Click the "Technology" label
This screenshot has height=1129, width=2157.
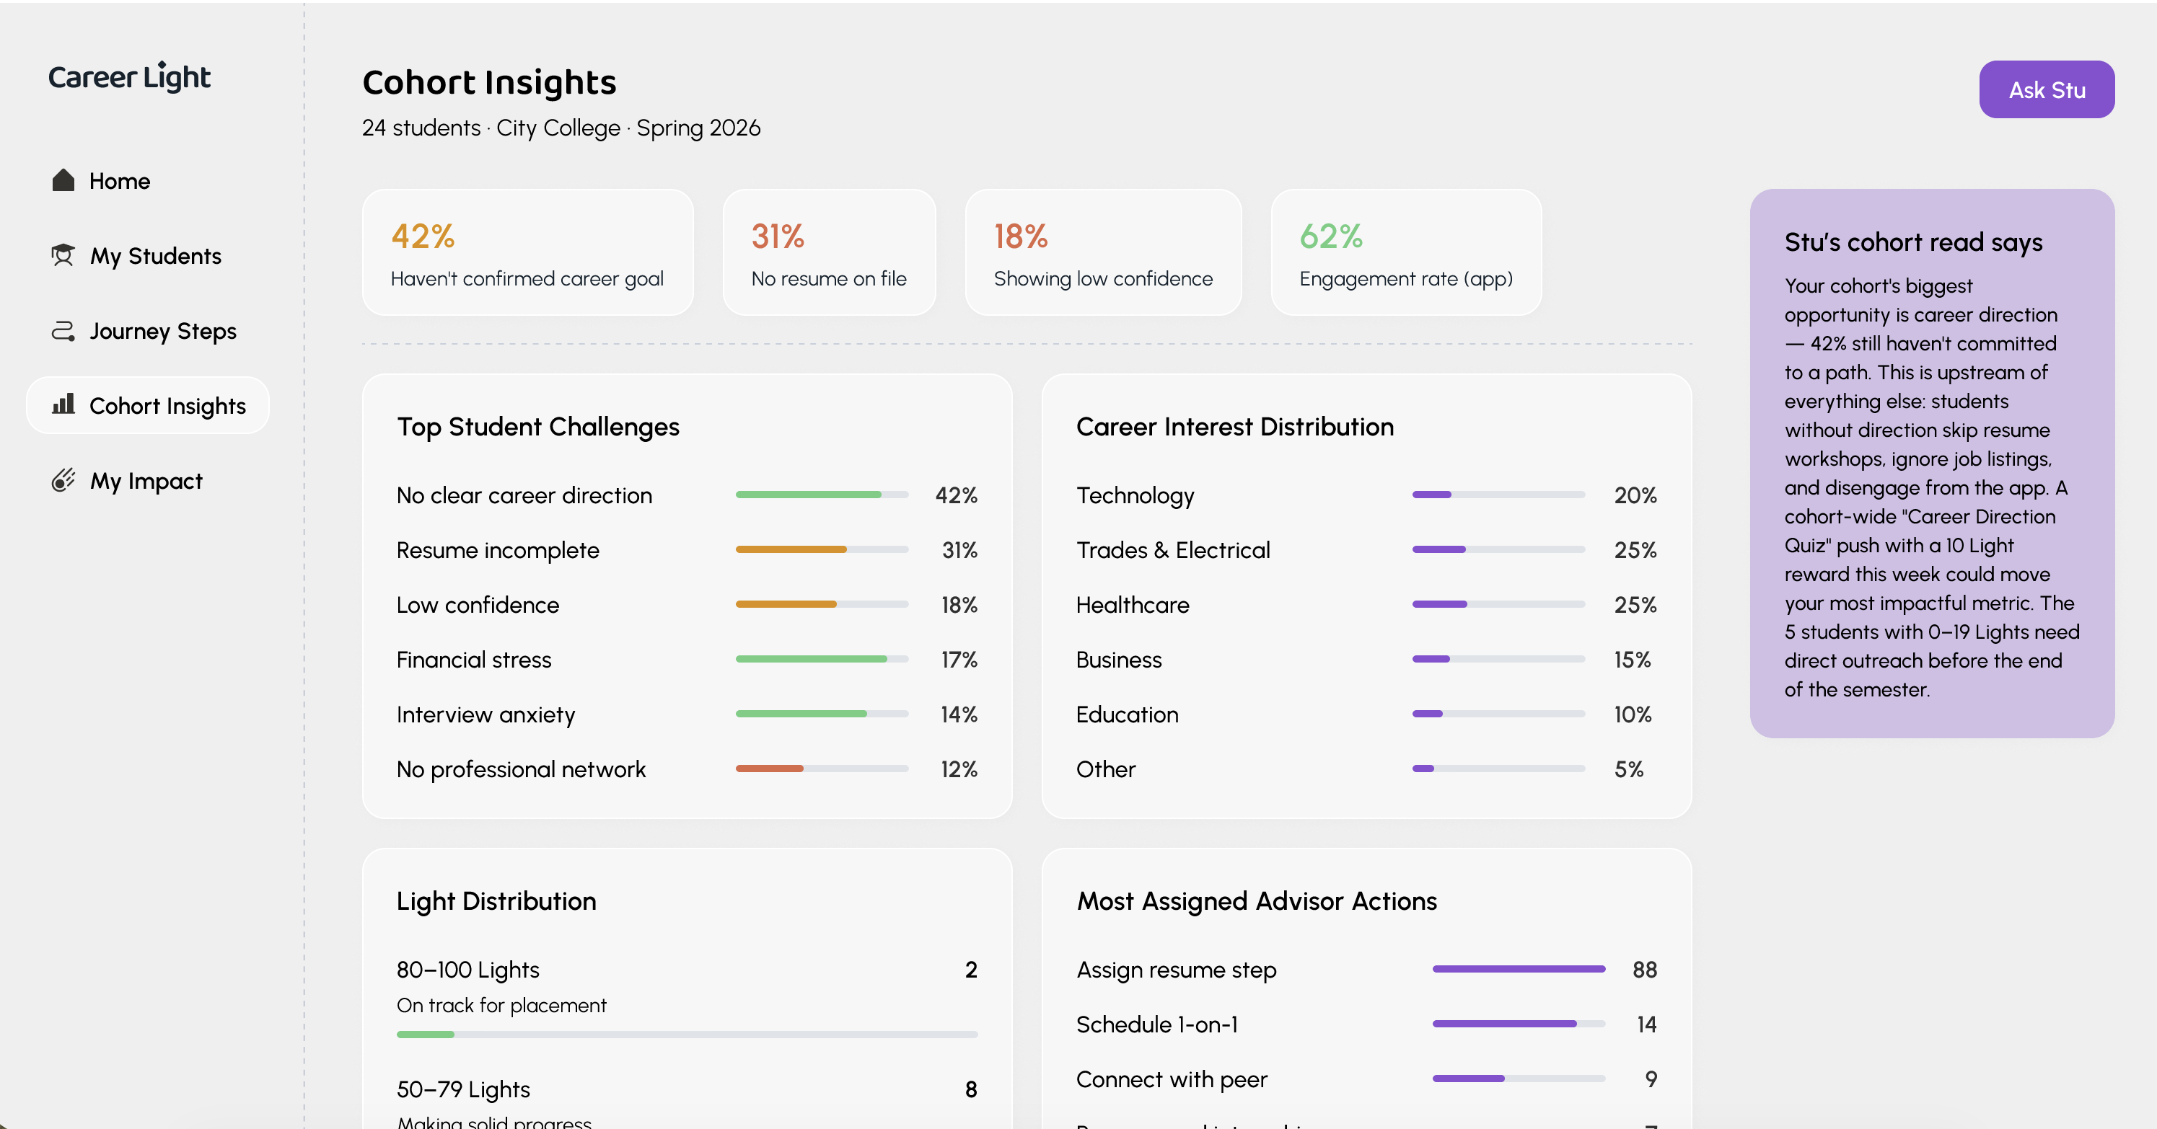(1135, 495)
